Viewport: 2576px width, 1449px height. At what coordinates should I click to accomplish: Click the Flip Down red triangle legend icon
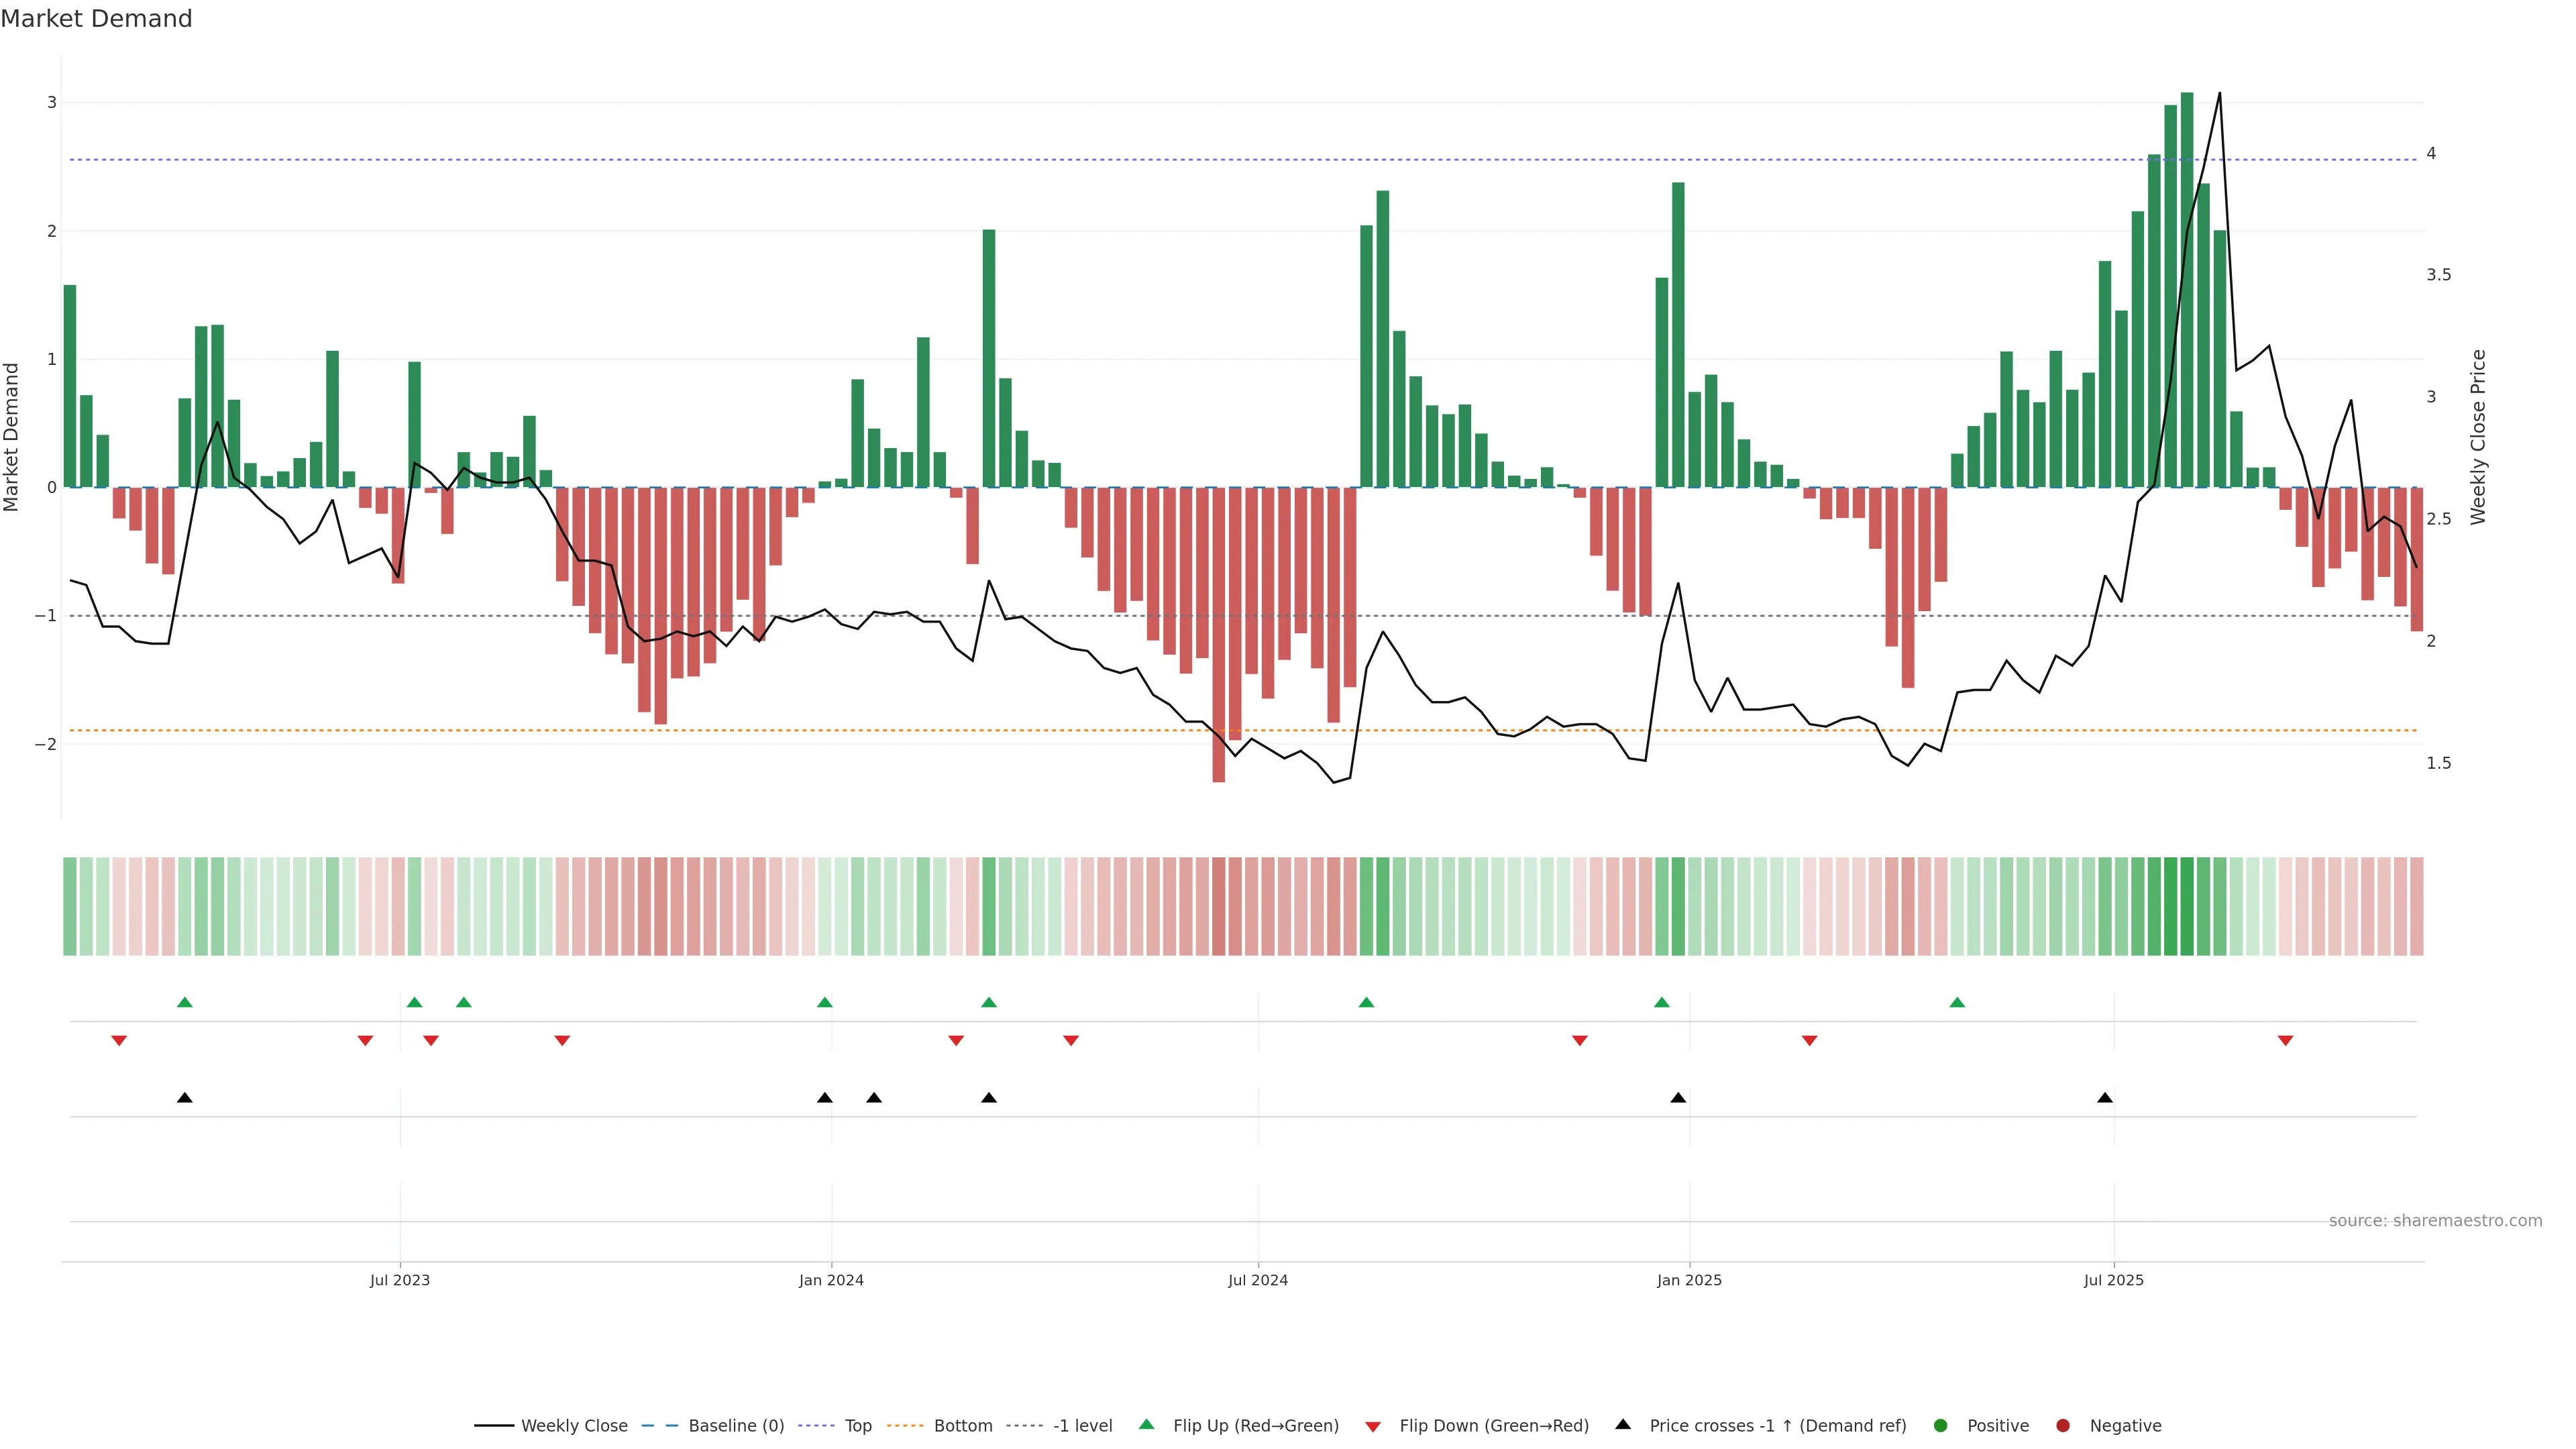point(1373,1427)
